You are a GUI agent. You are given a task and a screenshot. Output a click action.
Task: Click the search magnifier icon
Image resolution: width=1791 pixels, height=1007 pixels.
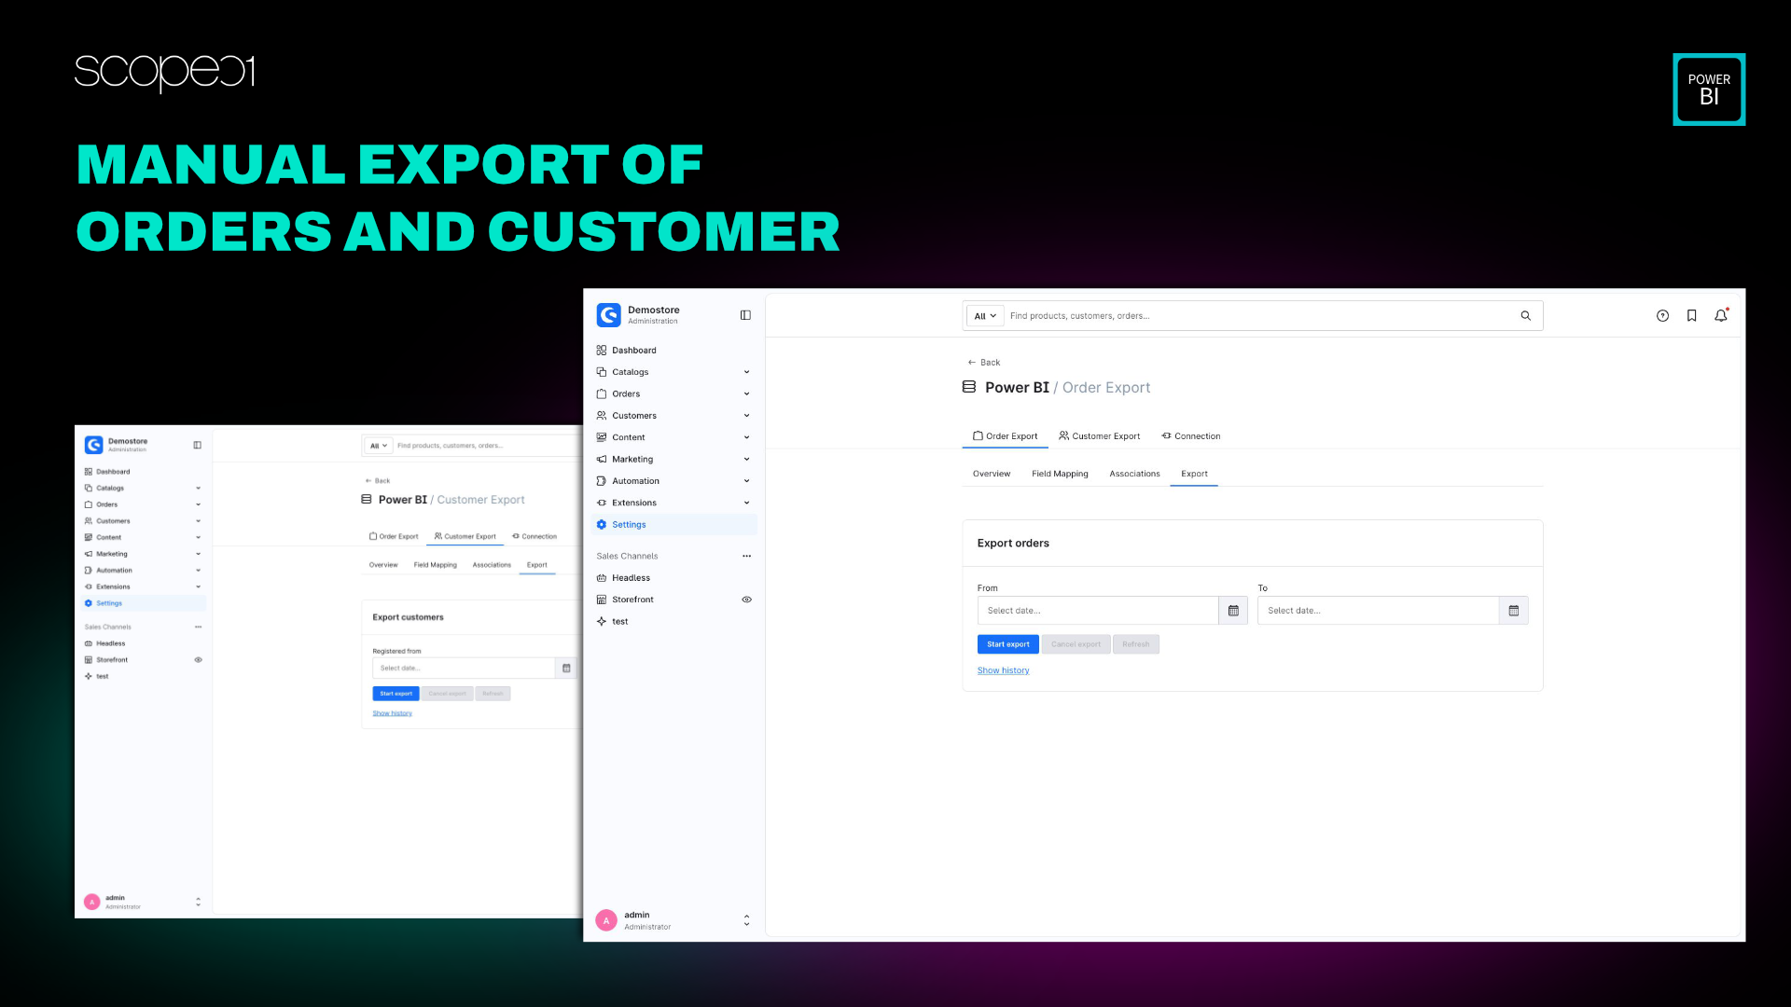point(1526,316)
